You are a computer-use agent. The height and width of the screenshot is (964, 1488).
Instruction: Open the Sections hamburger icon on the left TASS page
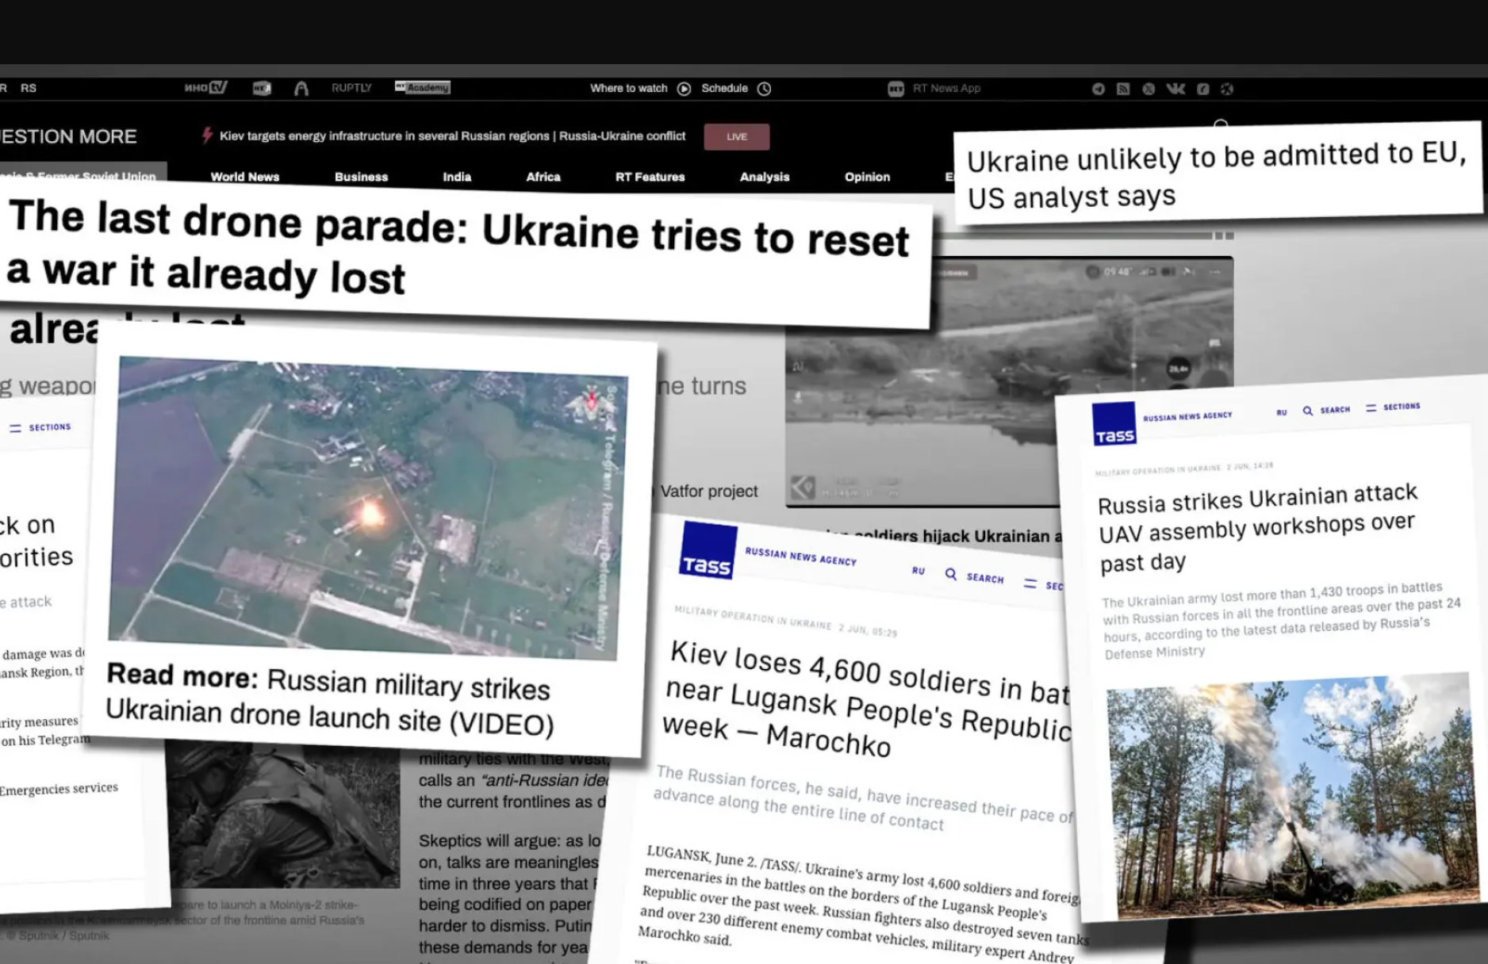(15, 428)
